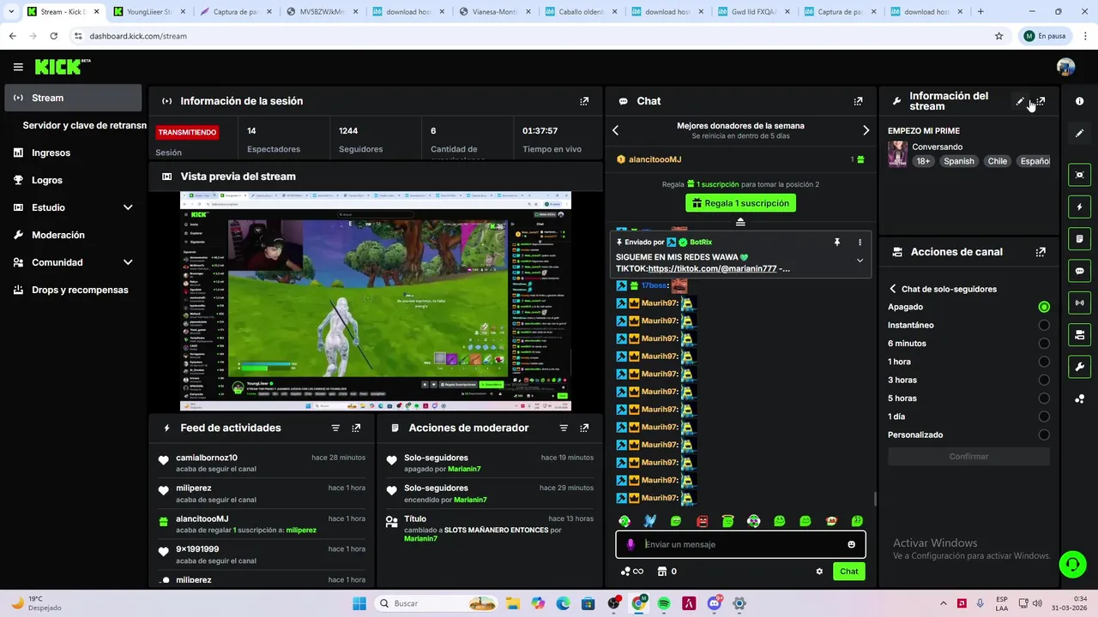This screenshot has height=617, width=1098.
Task: Toggle the stream preview widget in right rail
Action: tap(1079, 175)
